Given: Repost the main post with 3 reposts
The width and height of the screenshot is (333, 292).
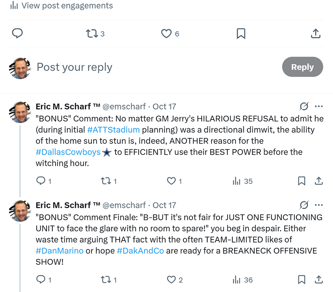Looking at the screenshot, I should (x=92, y=34).
